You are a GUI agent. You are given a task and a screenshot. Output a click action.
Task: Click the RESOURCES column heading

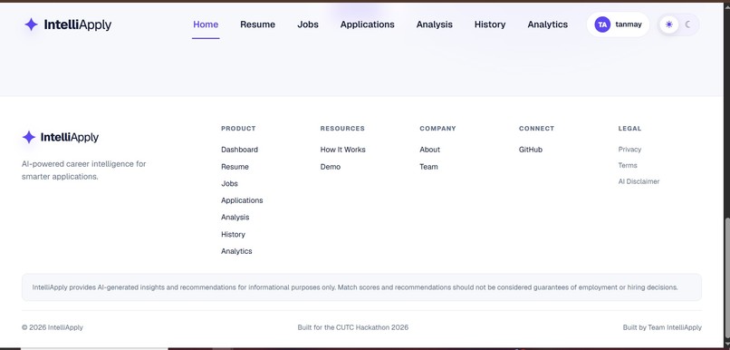point(342,129)
